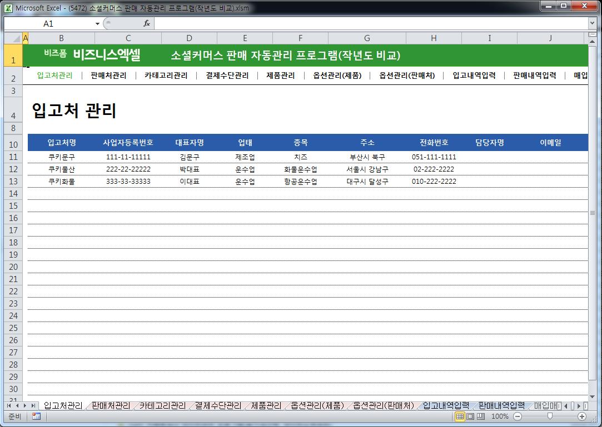Image resolution: width=602 pixels, height=427 pixels.
Task: Switch to Page Layout view icon
Action: point(470,416)
